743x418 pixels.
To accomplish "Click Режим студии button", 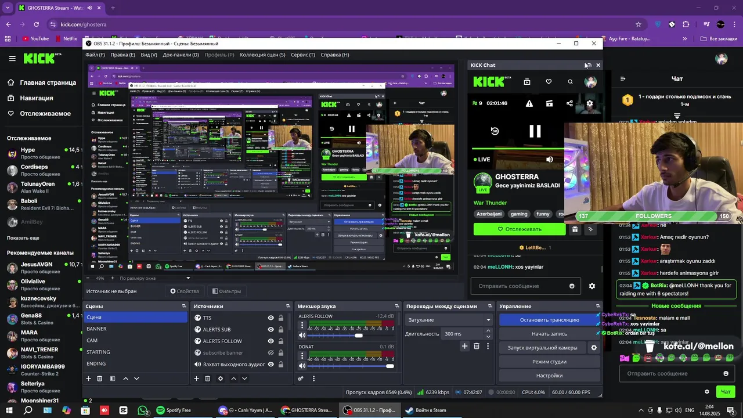I will [549, 362].
